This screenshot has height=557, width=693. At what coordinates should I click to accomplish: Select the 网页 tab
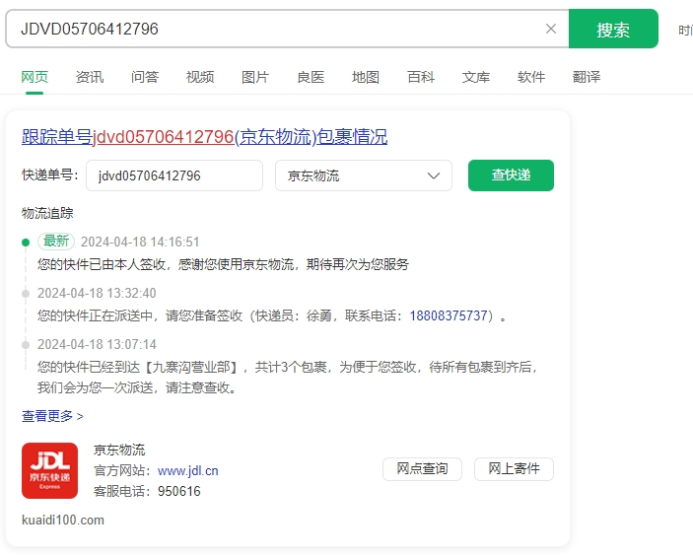35,77
